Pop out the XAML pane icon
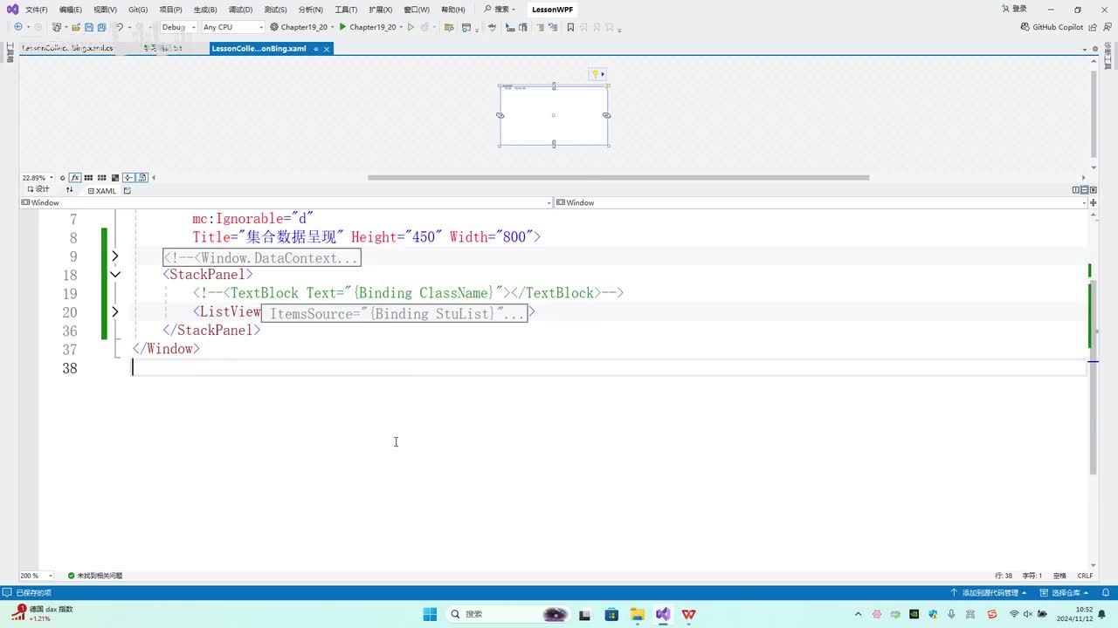 point(128,190)
